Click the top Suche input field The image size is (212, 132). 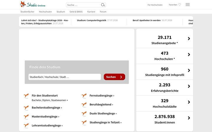[x=83, y=5]
